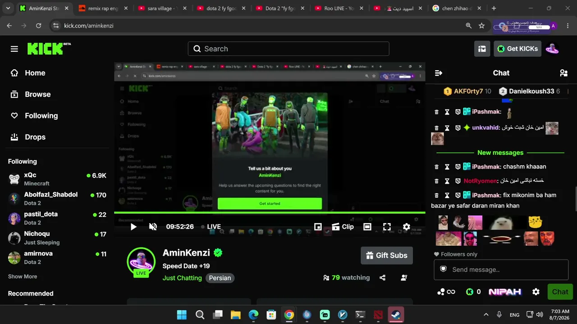Create a clip with the Clip button
The width and height of the screenshot is (577, 324).
click(x=343, y=227)
